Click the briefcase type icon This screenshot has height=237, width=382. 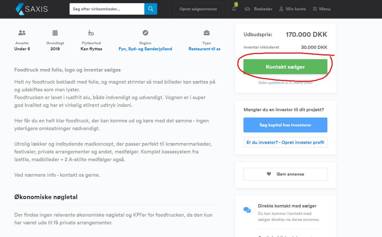206,33
